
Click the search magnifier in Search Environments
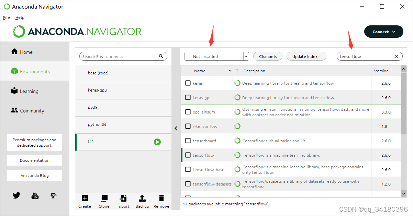click(x=161, y=56)
